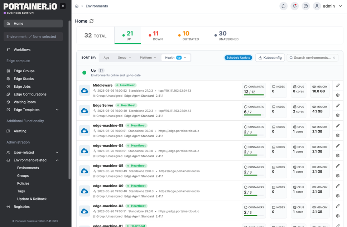The height and width of the screenshot is (227, 347).
Task: Edit edge-machine-08 with pencil icon
Action: [338, 126]
